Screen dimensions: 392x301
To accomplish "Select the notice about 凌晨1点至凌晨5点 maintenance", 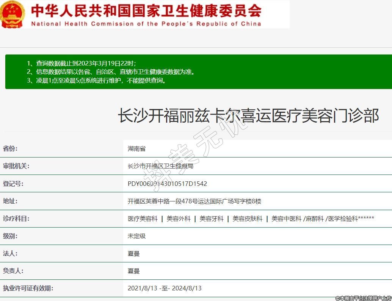I will pyautogui.click(x=96, y=80).
